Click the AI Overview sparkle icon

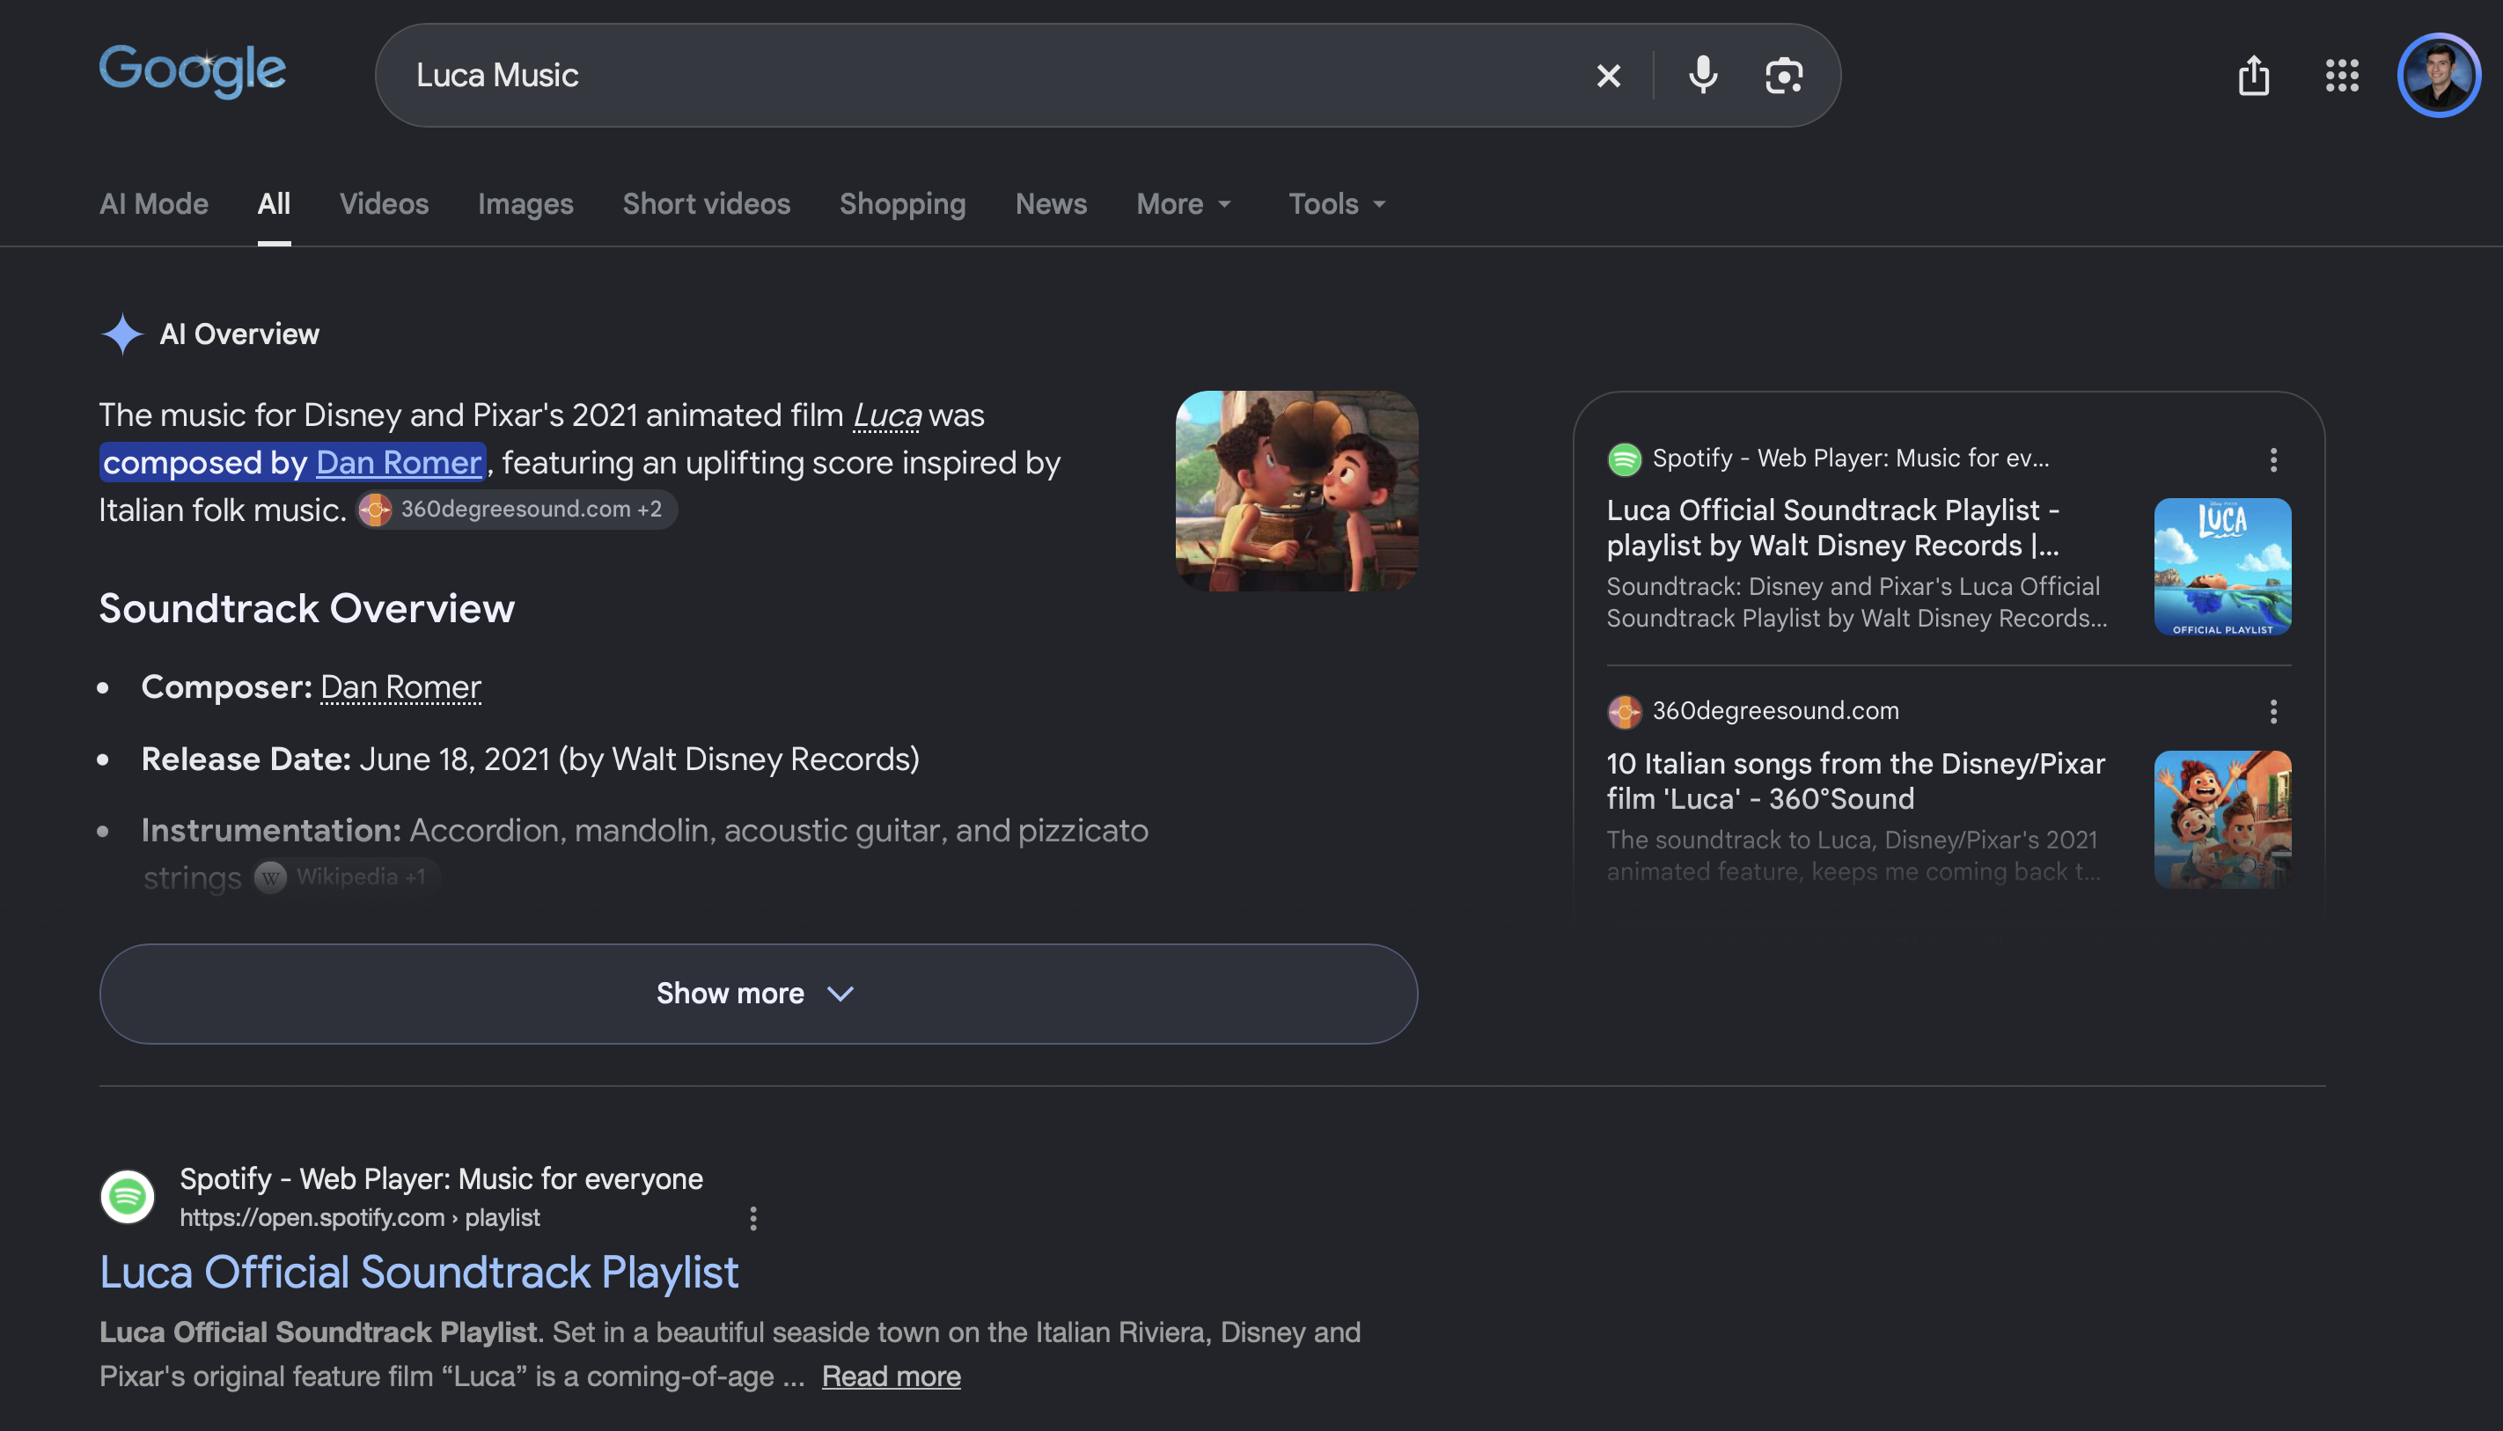[x=123, y=334]
